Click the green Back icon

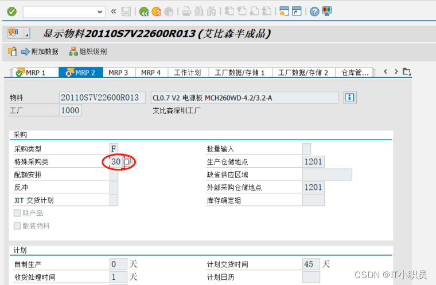point(144,11)
